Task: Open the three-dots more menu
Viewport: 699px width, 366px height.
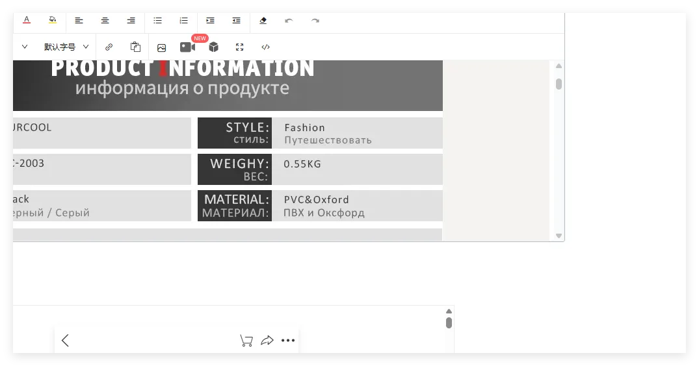Action: (x=288, y=340)
